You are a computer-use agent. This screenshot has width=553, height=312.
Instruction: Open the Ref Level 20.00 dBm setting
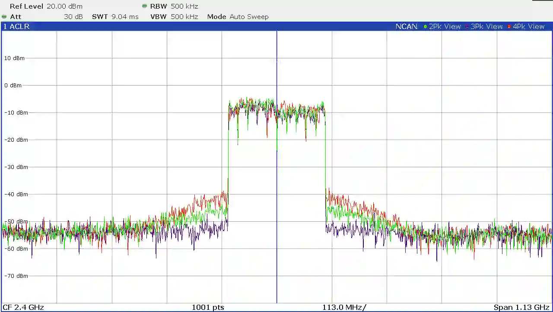coord(46,6)
